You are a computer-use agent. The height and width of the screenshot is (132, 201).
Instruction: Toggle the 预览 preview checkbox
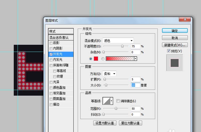169,51
